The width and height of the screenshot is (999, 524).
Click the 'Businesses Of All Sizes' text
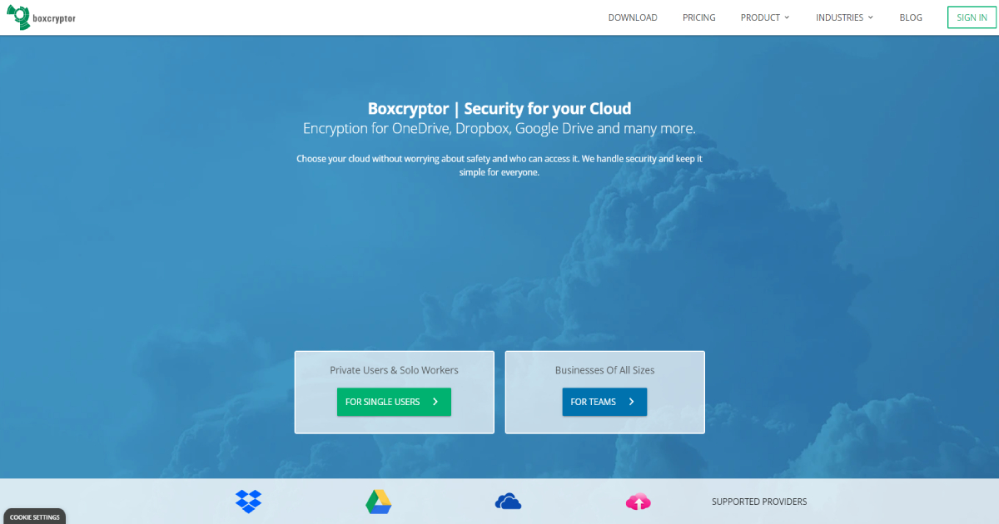click(605, 370)
